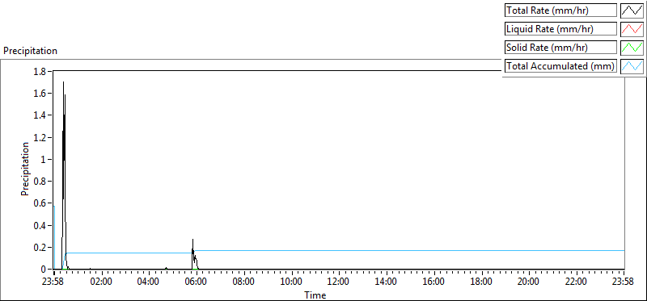647x301 pixels.
Task: Select the Total Accumulated (mm) legend label
Action: click(x=560, y=65)
